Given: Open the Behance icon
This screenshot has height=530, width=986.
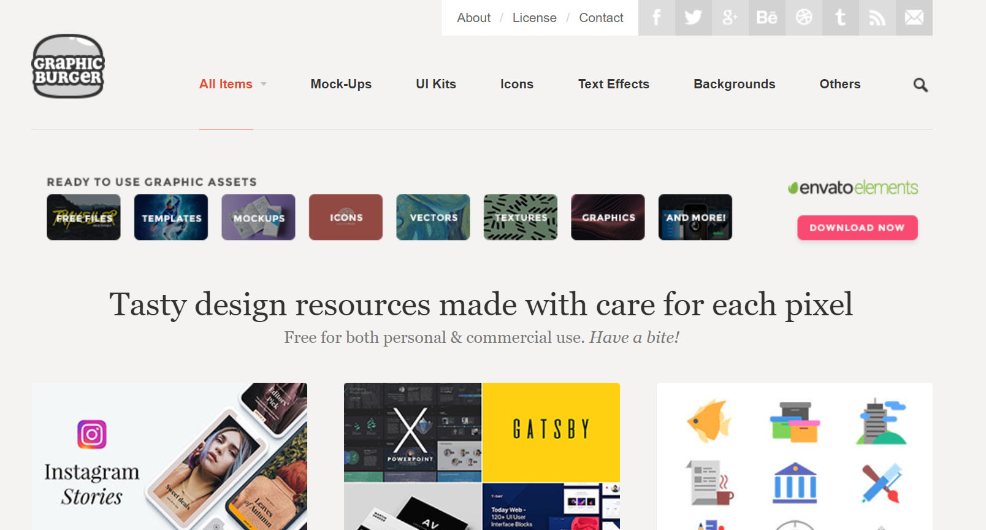Looking at the screenshot, I should click(x=767, y=18).
